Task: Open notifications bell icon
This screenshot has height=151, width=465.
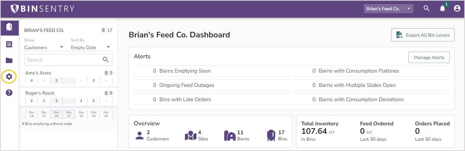Action: coord(442,8)
